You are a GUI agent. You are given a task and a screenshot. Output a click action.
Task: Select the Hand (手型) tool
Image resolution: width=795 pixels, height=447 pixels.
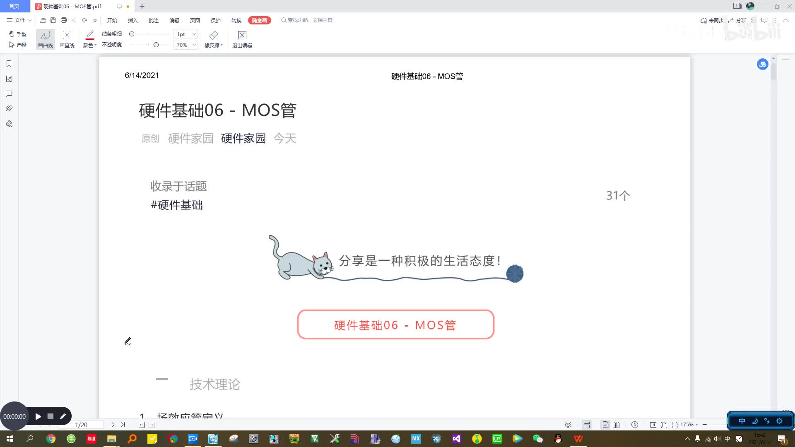tap(18, 34)
